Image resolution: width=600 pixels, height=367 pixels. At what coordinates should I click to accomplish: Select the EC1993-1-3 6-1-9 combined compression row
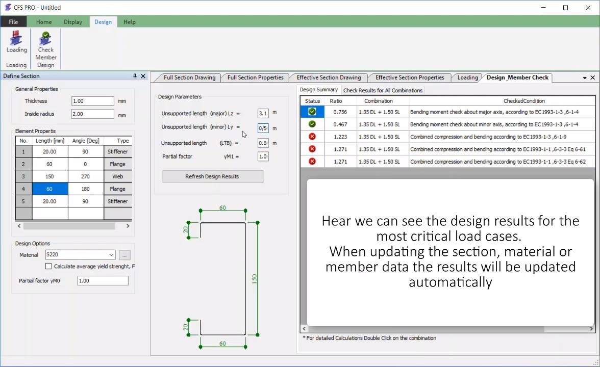click(448, 137)
